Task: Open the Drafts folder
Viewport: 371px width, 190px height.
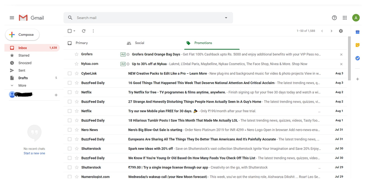Action: 32,78
